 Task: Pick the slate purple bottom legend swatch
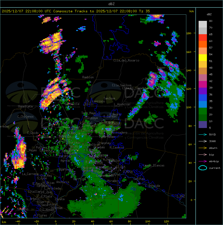(203, 125)
